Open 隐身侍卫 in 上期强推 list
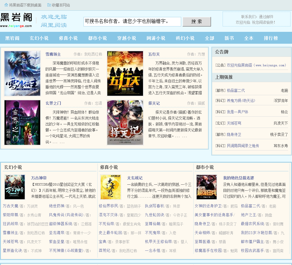The height and width of the screenshot is (265, 292). pyautogui.click(x=234, y=134)
